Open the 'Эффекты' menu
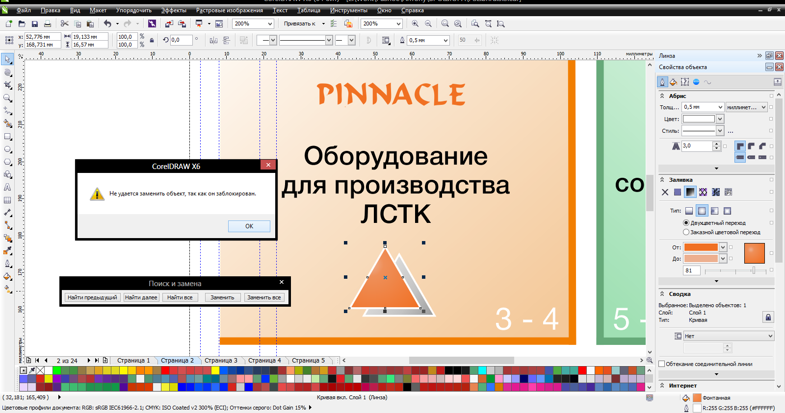The image size is (785, 413). click(174, 10)
